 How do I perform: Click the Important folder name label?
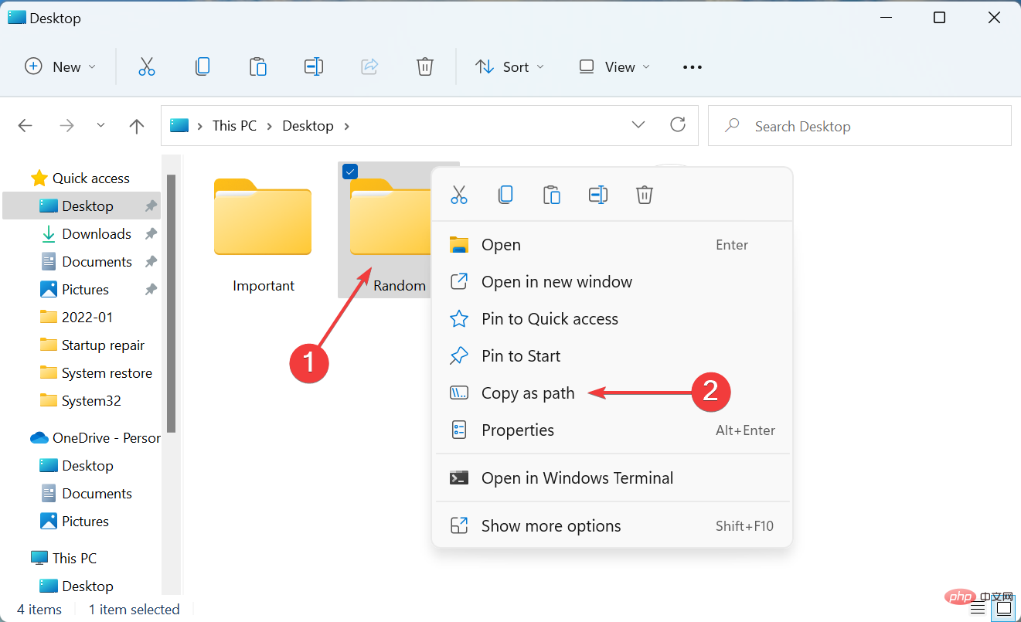[264, 286]
